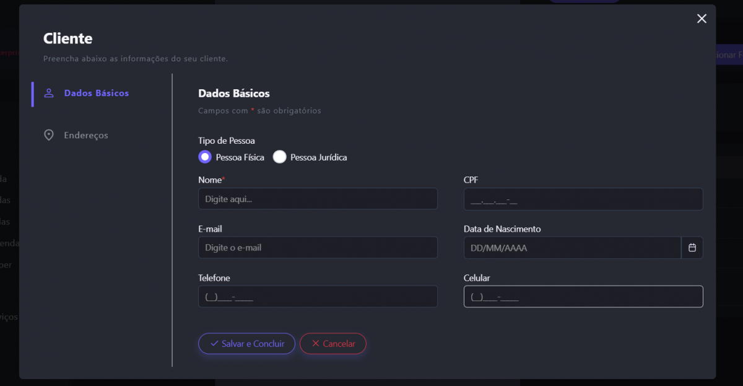Click the person icon beside Dados Básicos
The image size is (743, 386).
click(49, 93)
